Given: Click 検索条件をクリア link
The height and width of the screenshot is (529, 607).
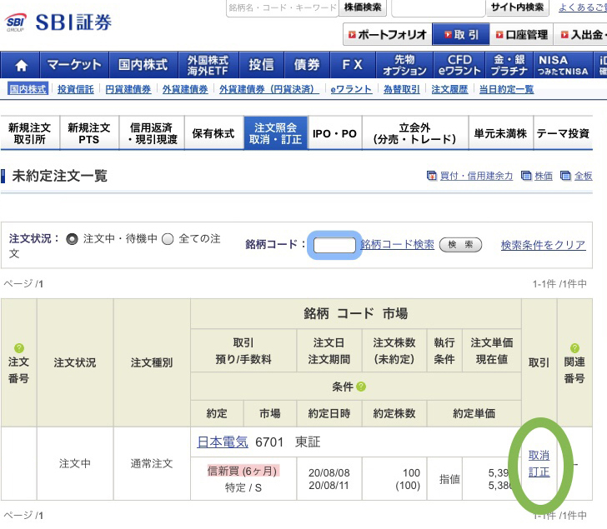Looking at the screenshot, I should click(x=543, y=245).
